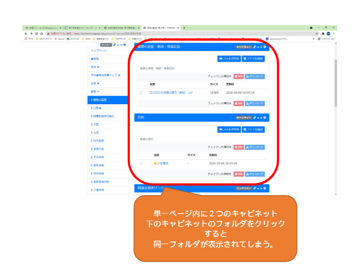Select the highlighted 服務の宣誓 menu item

(x=108, y=100)
